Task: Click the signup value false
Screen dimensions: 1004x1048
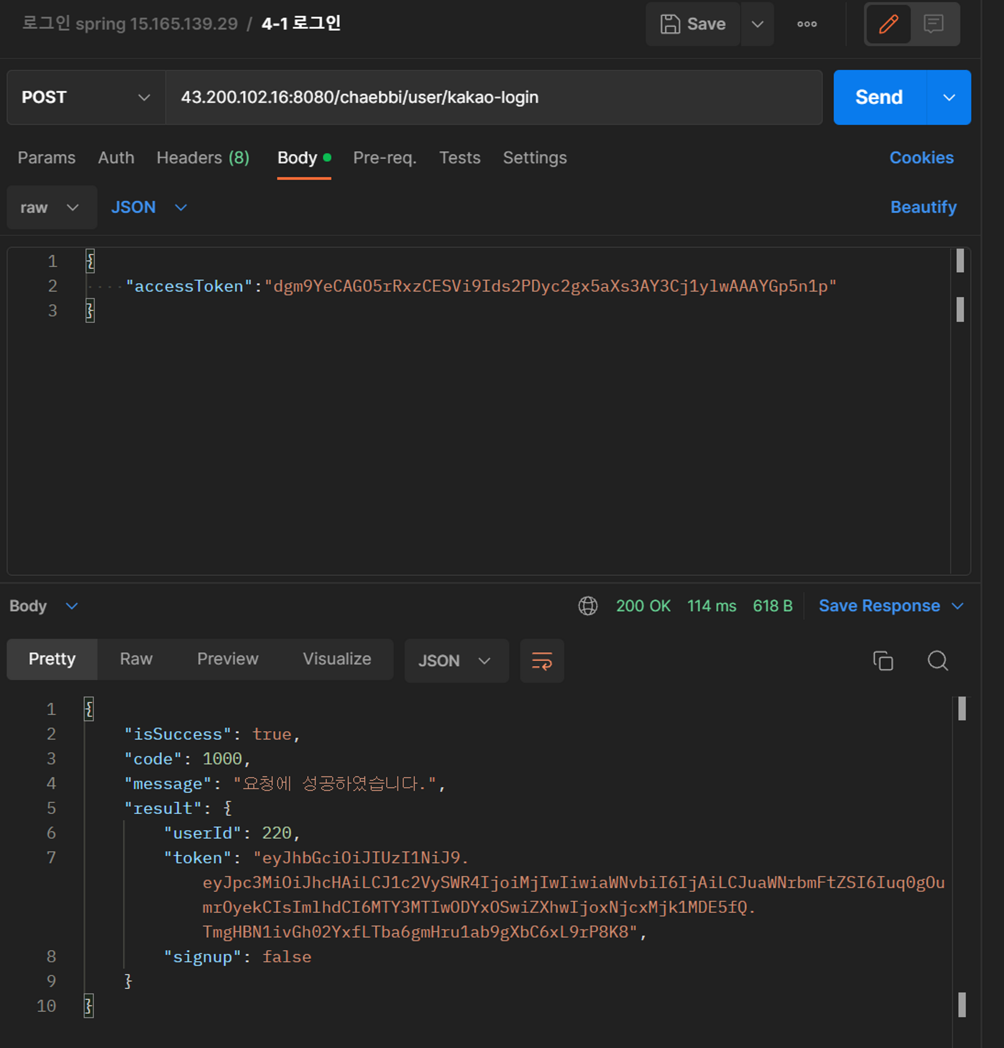Action: [286, 957]
